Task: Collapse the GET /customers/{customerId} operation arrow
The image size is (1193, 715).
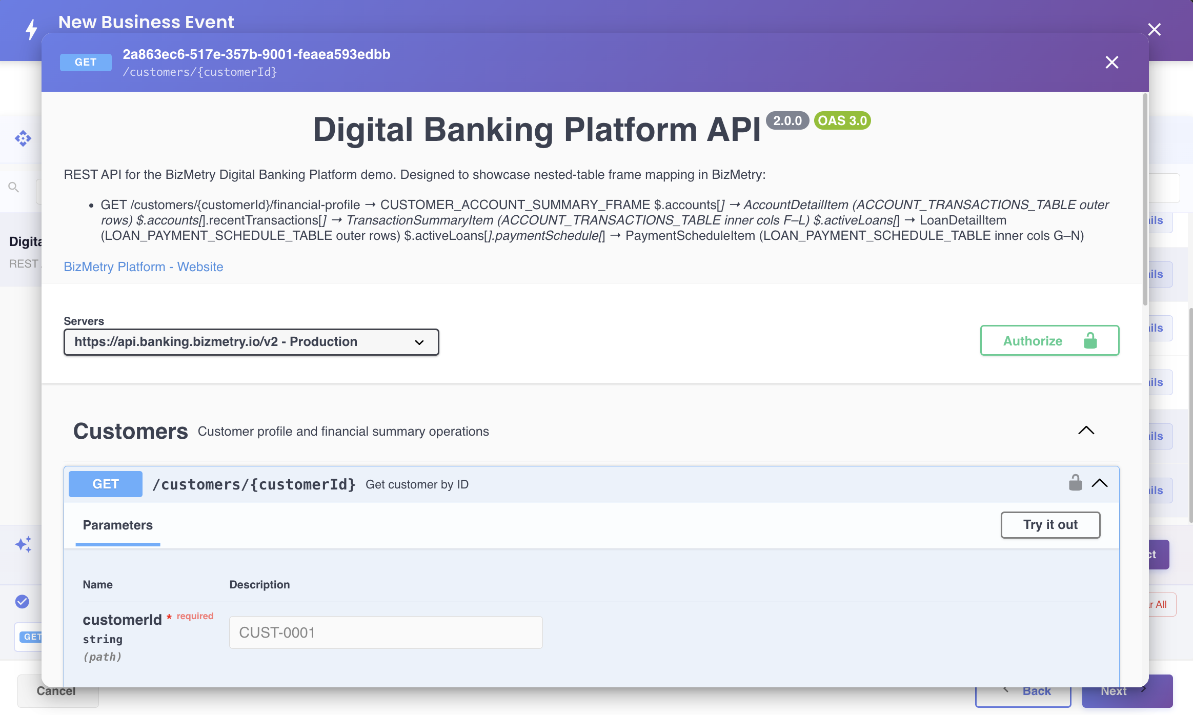Action: click(x=1100, y=483)
